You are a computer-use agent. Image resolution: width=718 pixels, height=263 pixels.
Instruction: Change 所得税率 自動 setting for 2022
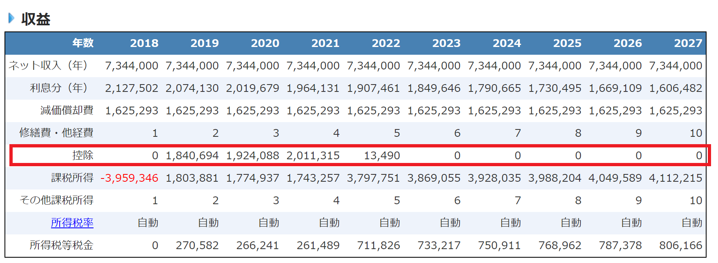pos(390,223)
